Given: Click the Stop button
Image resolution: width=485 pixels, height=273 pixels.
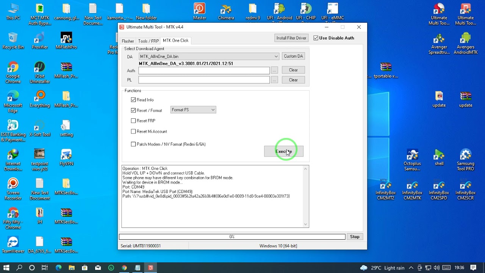Looking at the screenshot, I should [x=355, y=237].
